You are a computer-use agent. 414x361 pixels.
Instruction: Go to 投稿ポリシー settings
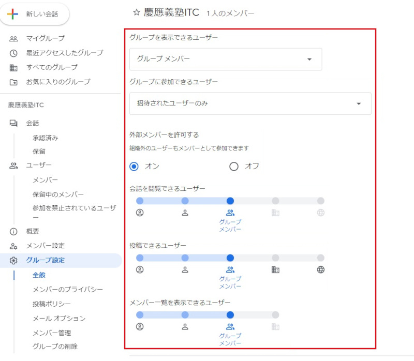pos(52,304)
